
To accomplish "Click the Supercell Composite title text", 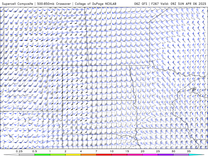I will tap(17, 4).
